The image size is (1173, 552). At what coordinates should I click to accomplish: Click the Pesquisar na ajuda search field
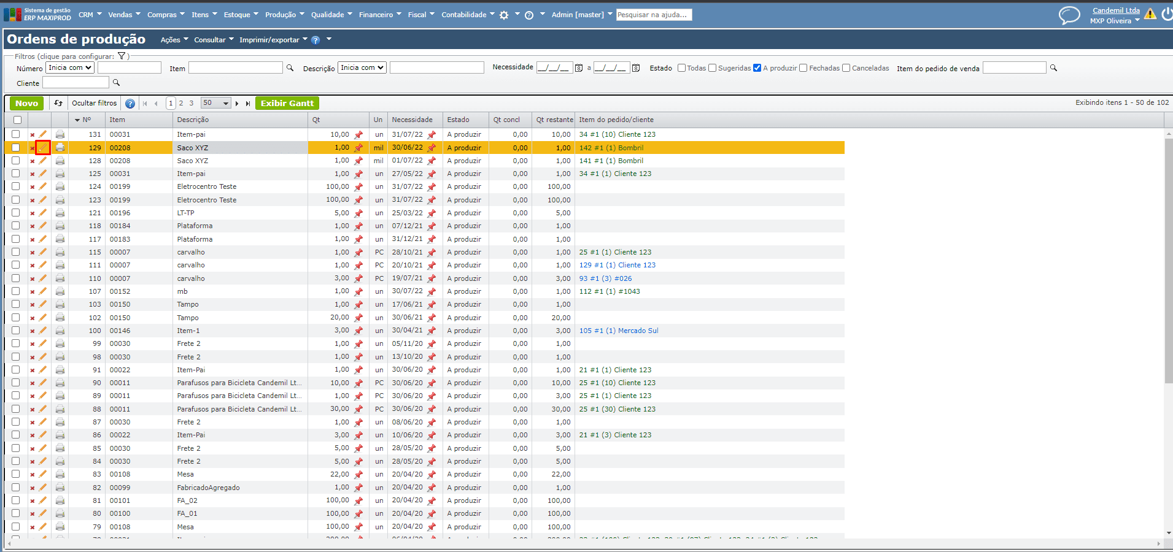(x=654, y=15)
